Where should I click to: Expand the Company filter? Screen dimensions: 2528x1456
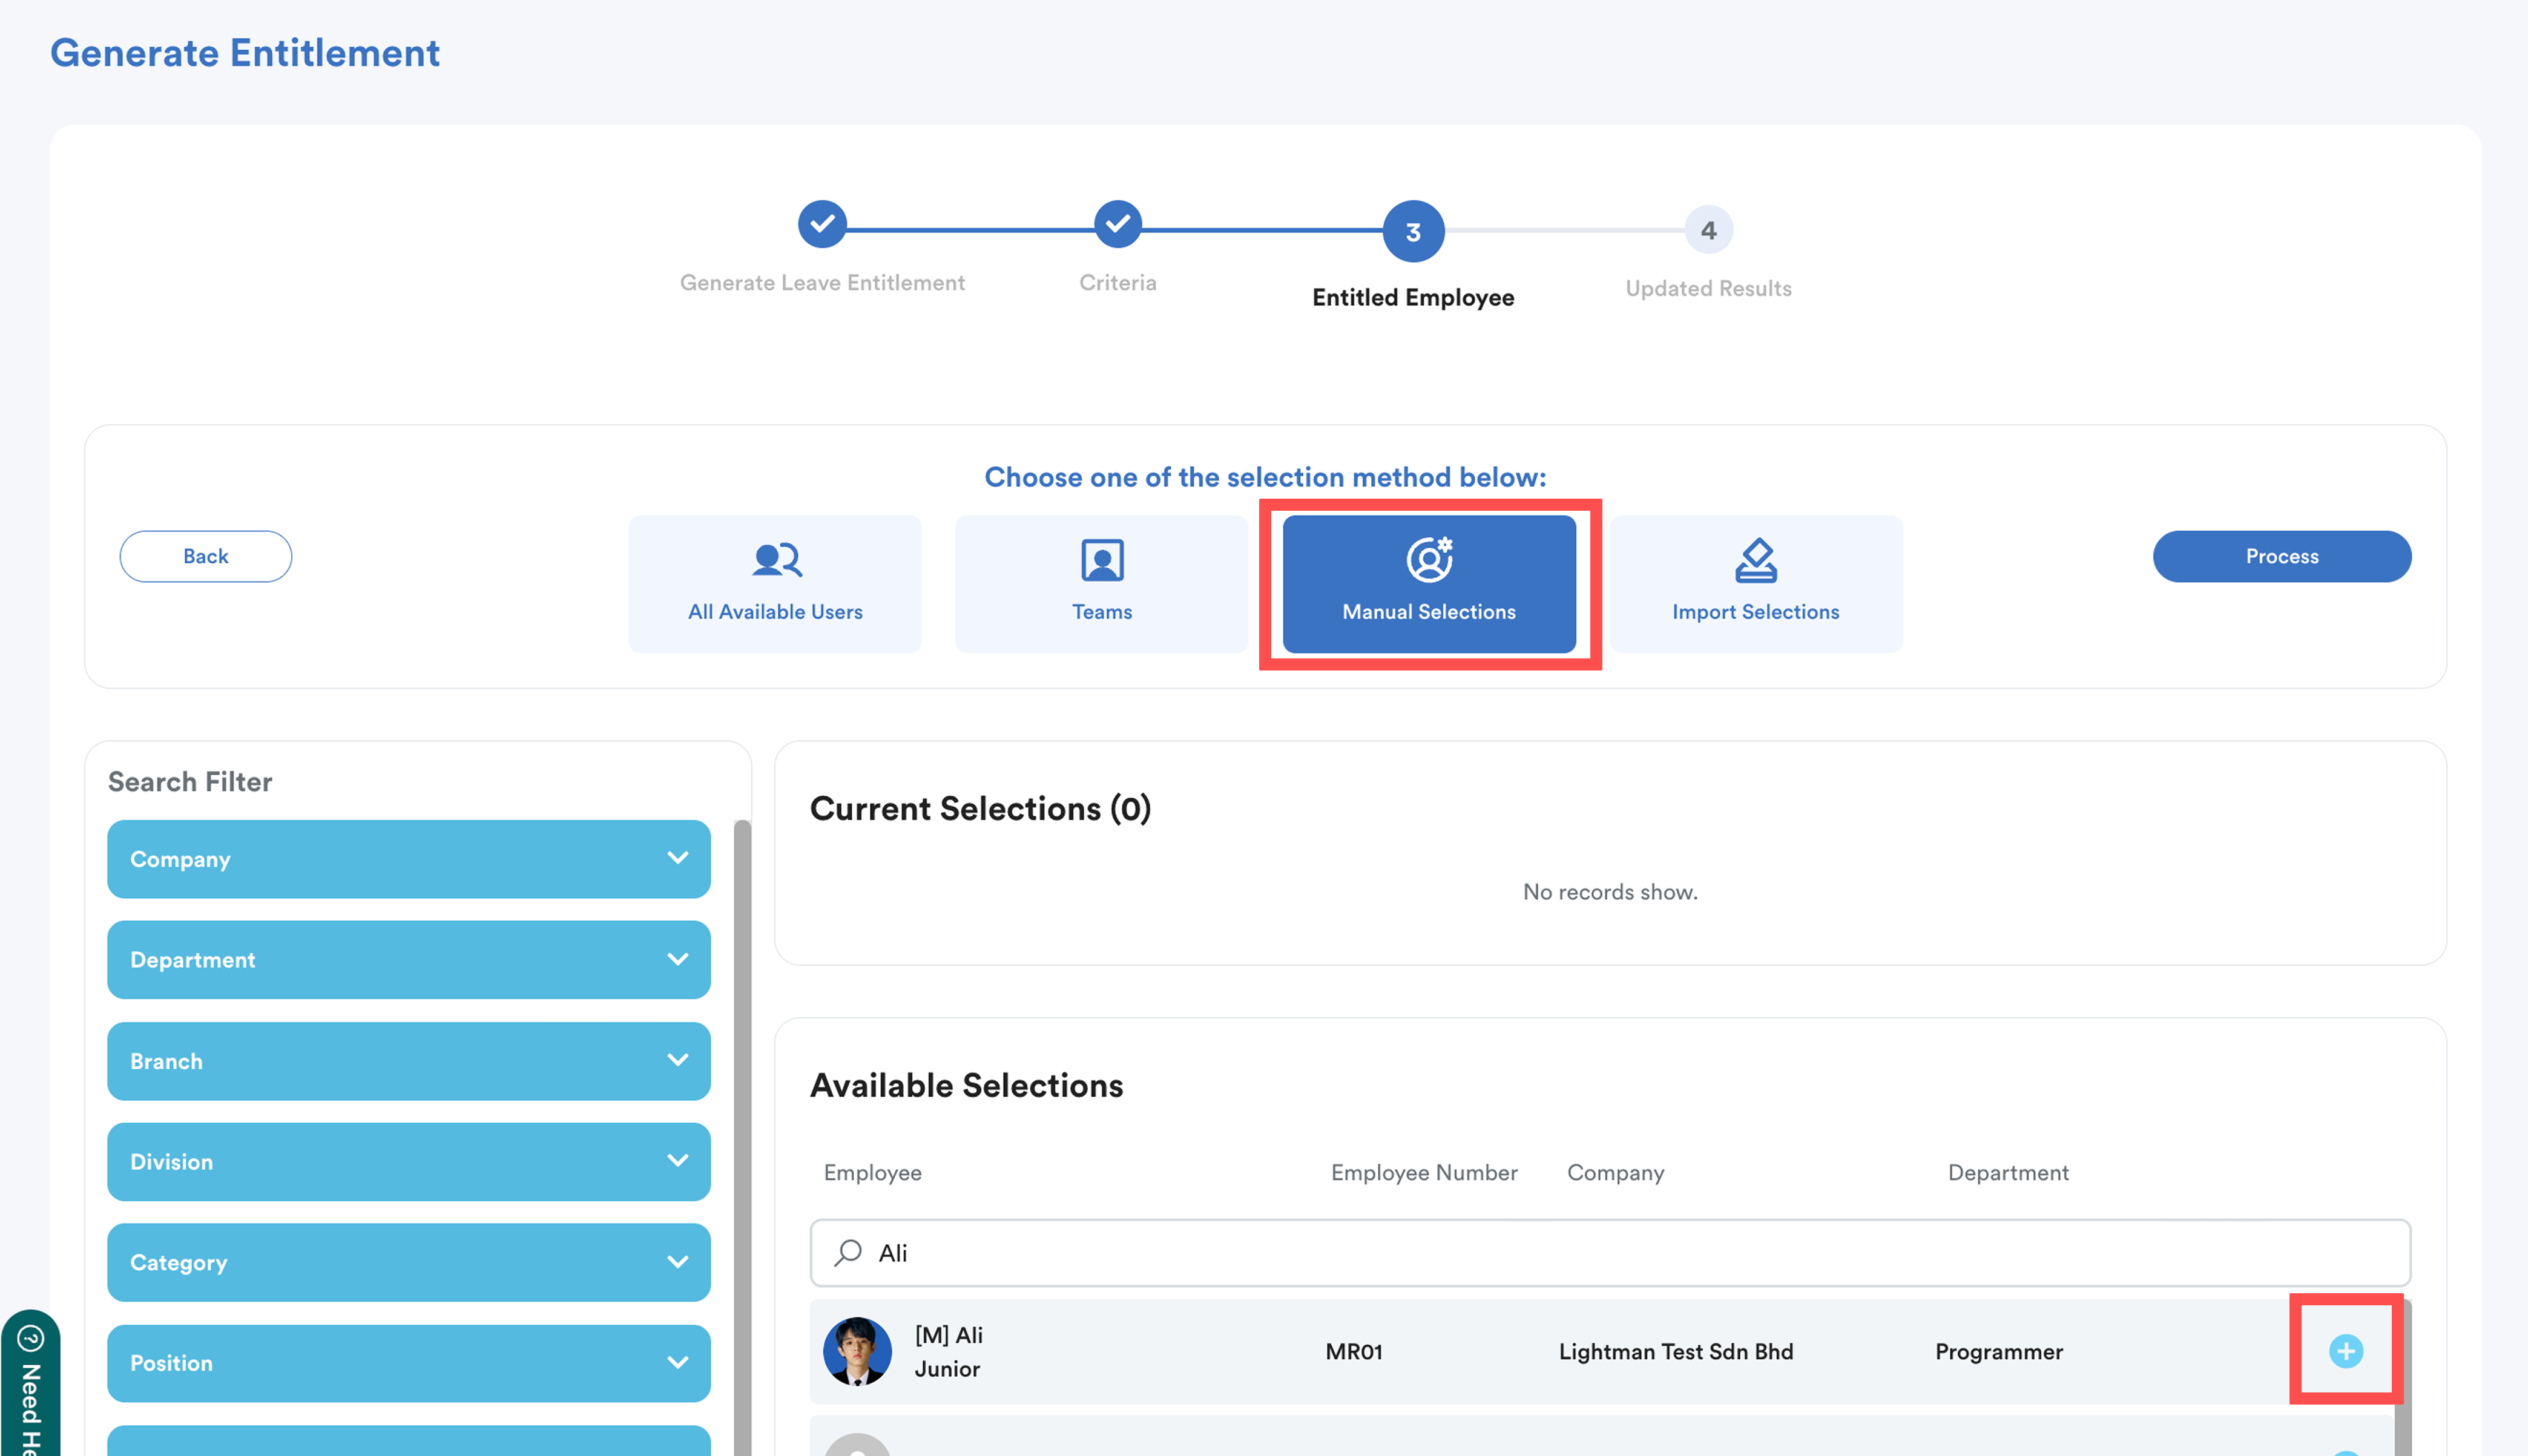click(408, 859)
